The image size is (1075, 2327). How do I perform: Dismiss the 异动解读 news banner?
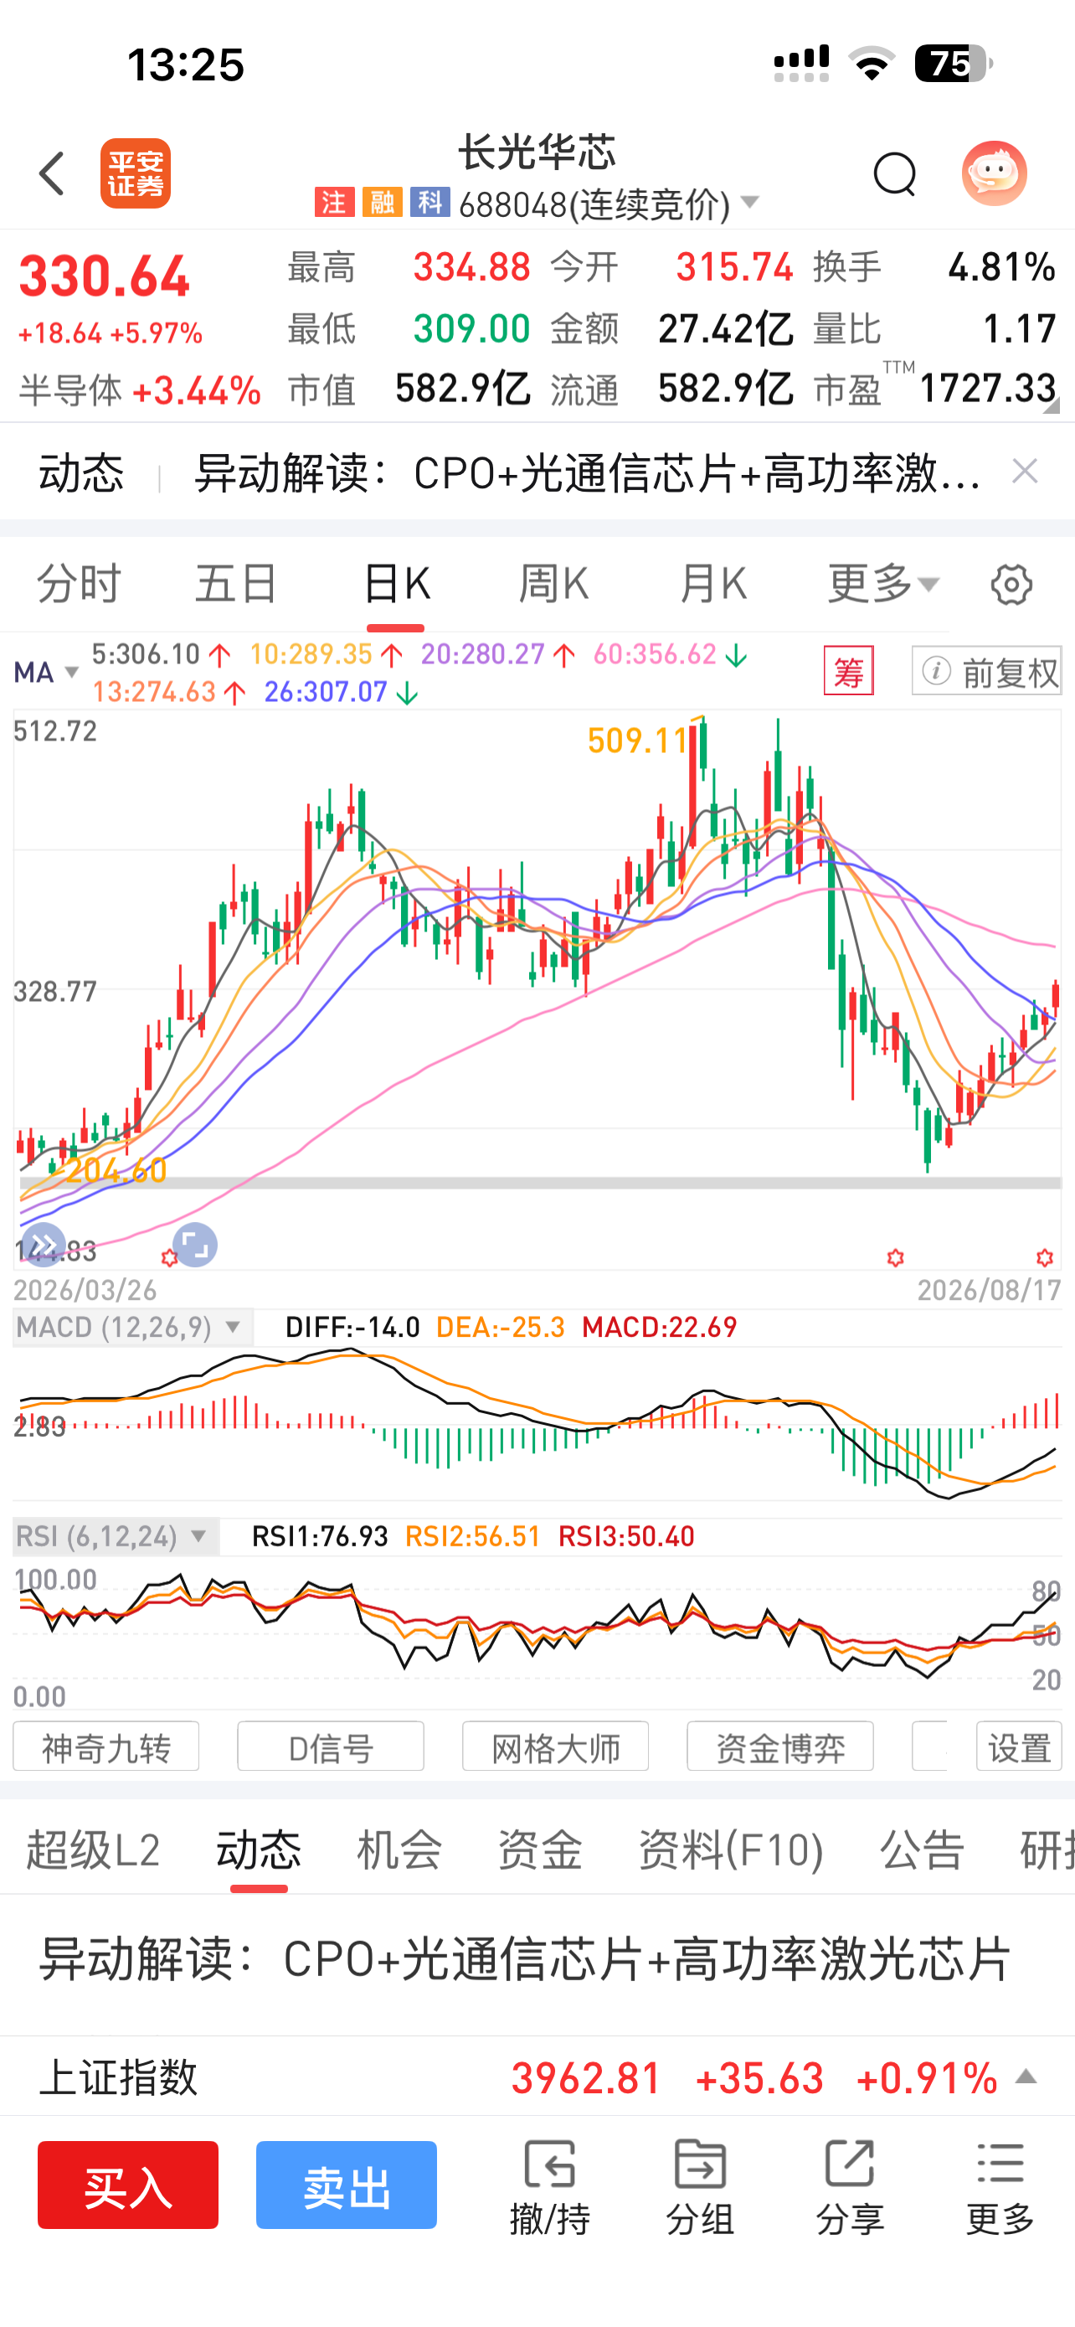click(x=1025, y=472)
